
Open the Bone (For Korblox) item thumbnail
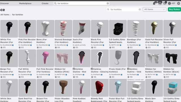(45, 29)
